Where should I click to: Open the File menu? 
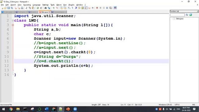click(x=2, y=5)
